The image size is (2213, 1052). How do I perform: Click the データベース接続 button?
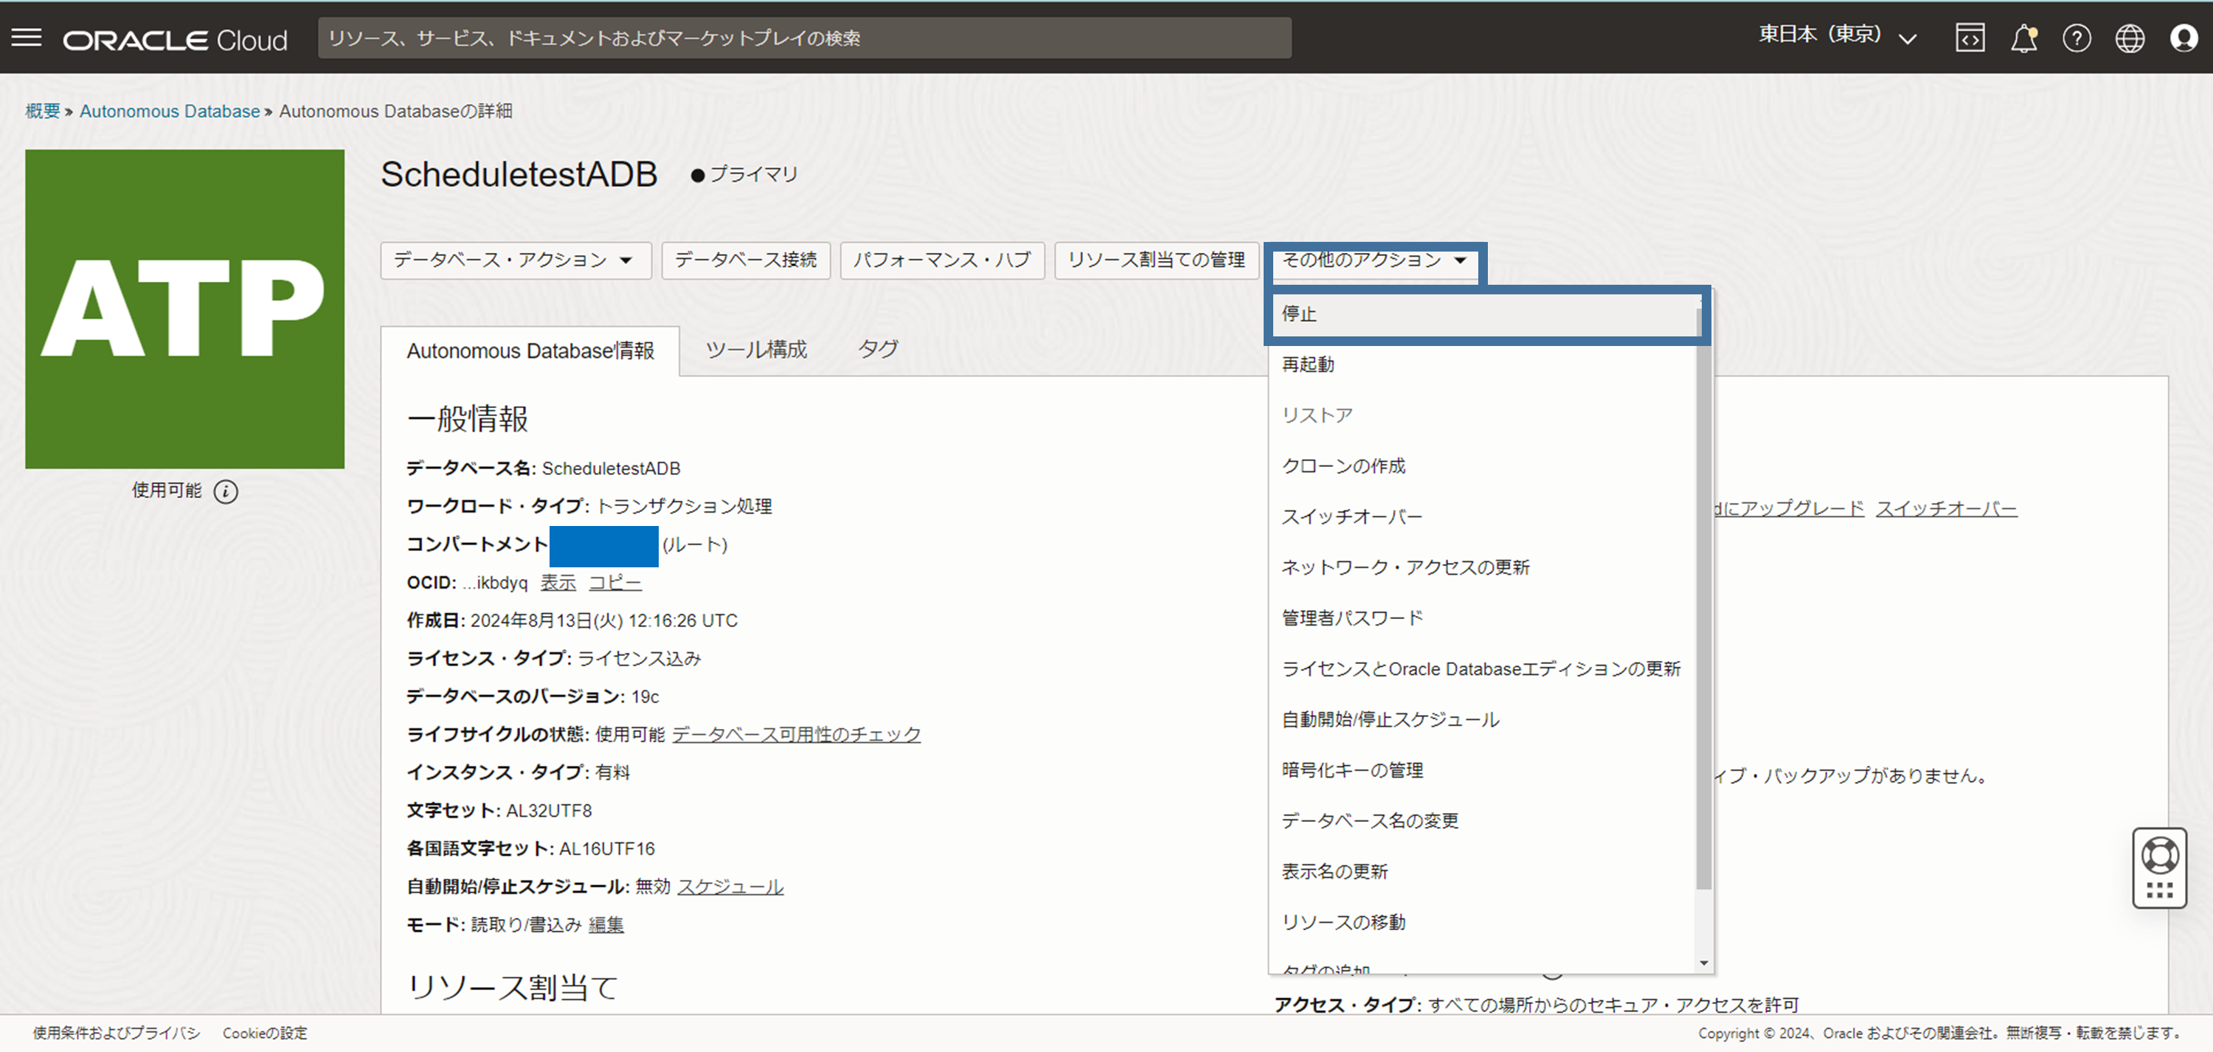[745, 260]
